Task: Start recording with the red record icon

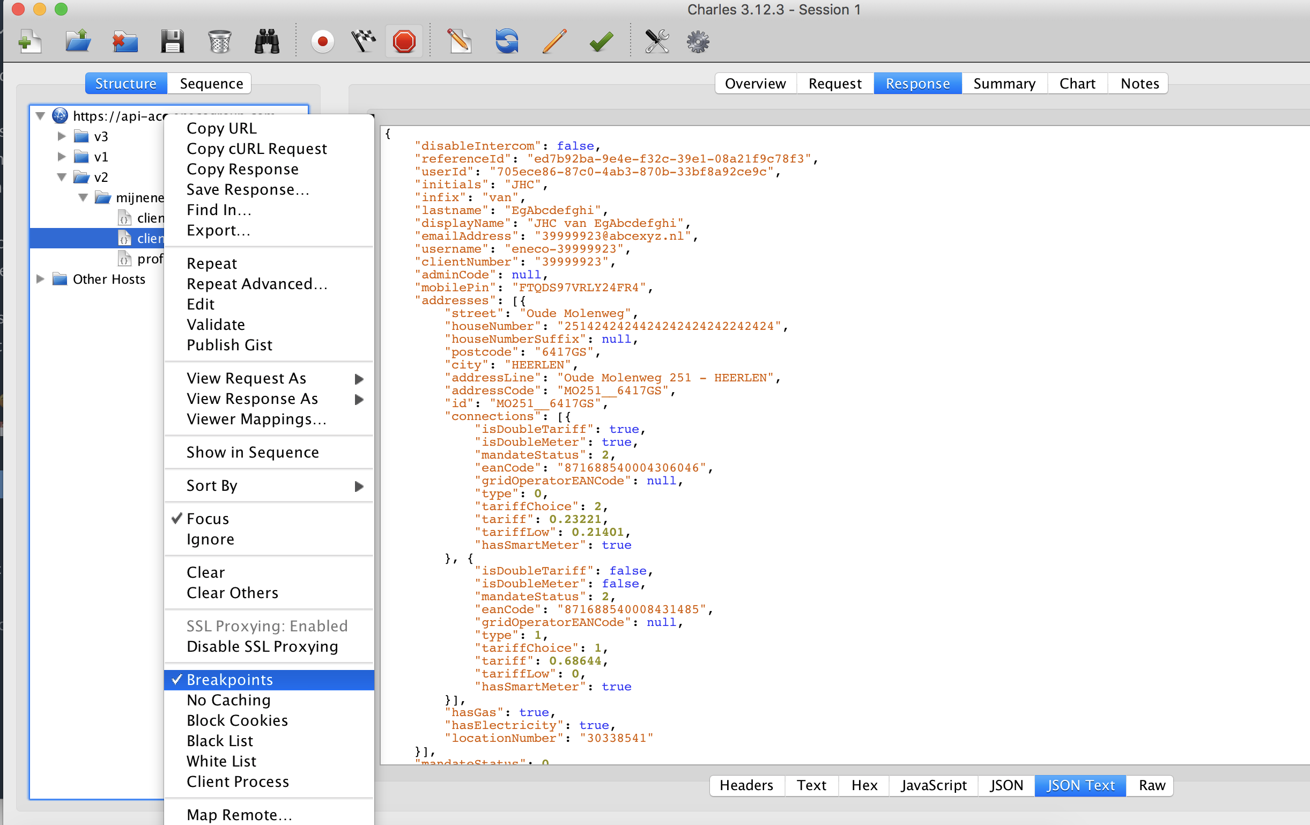Action: [x=322, y=41]
